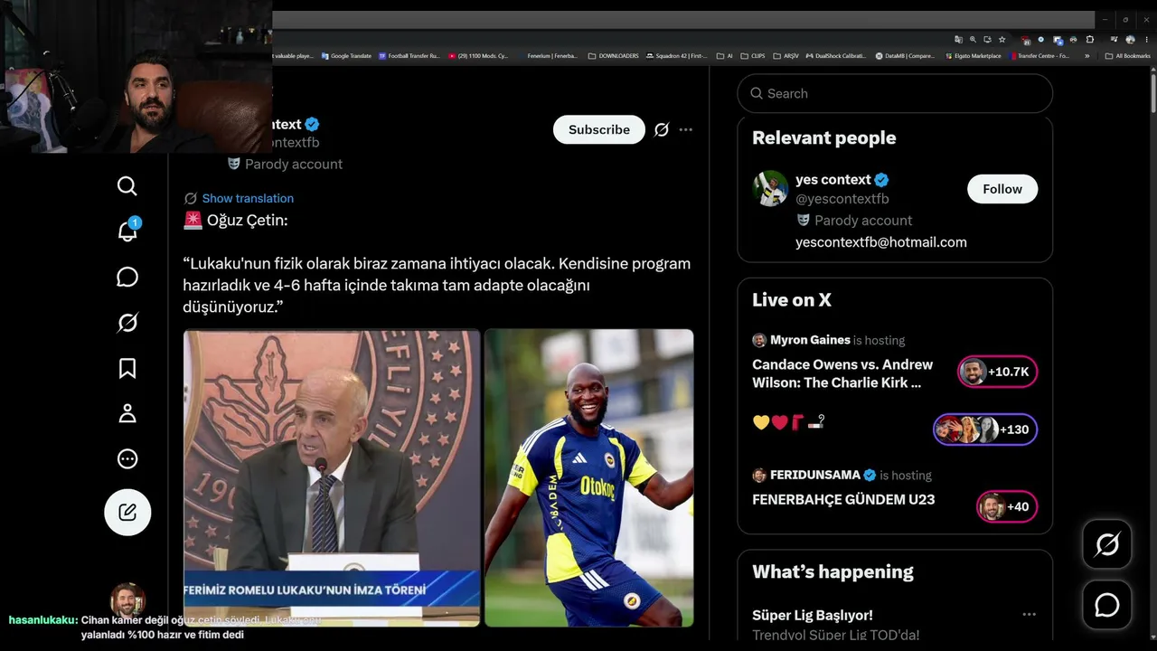
Task: Open the Elgato Marketplace bookmark
Action: point(972,56)
